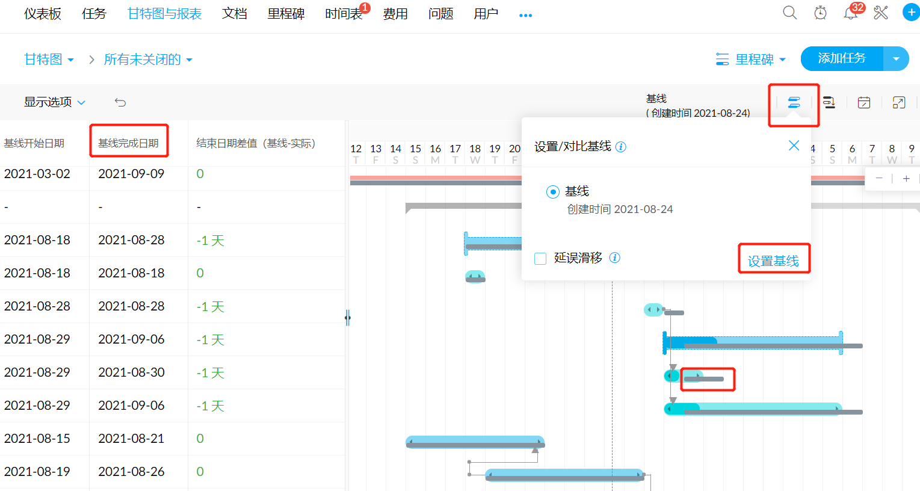920x491 pixels.
Task: Click the auto-schedule toolbar icon beside baseline
Action: click(x=829, y=103)
